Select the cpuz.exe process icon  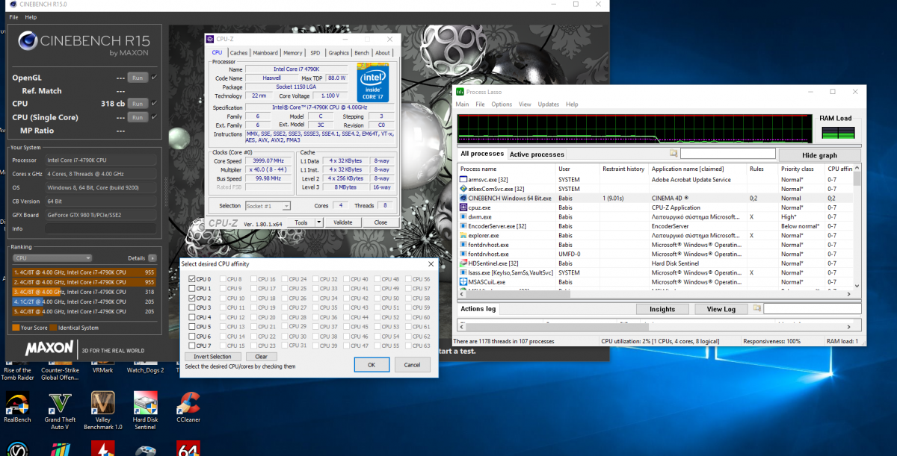pyautogui.click(x=463, y=207)
